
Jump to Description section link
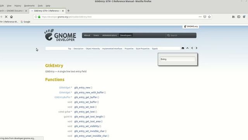click(x=78, y=49)
